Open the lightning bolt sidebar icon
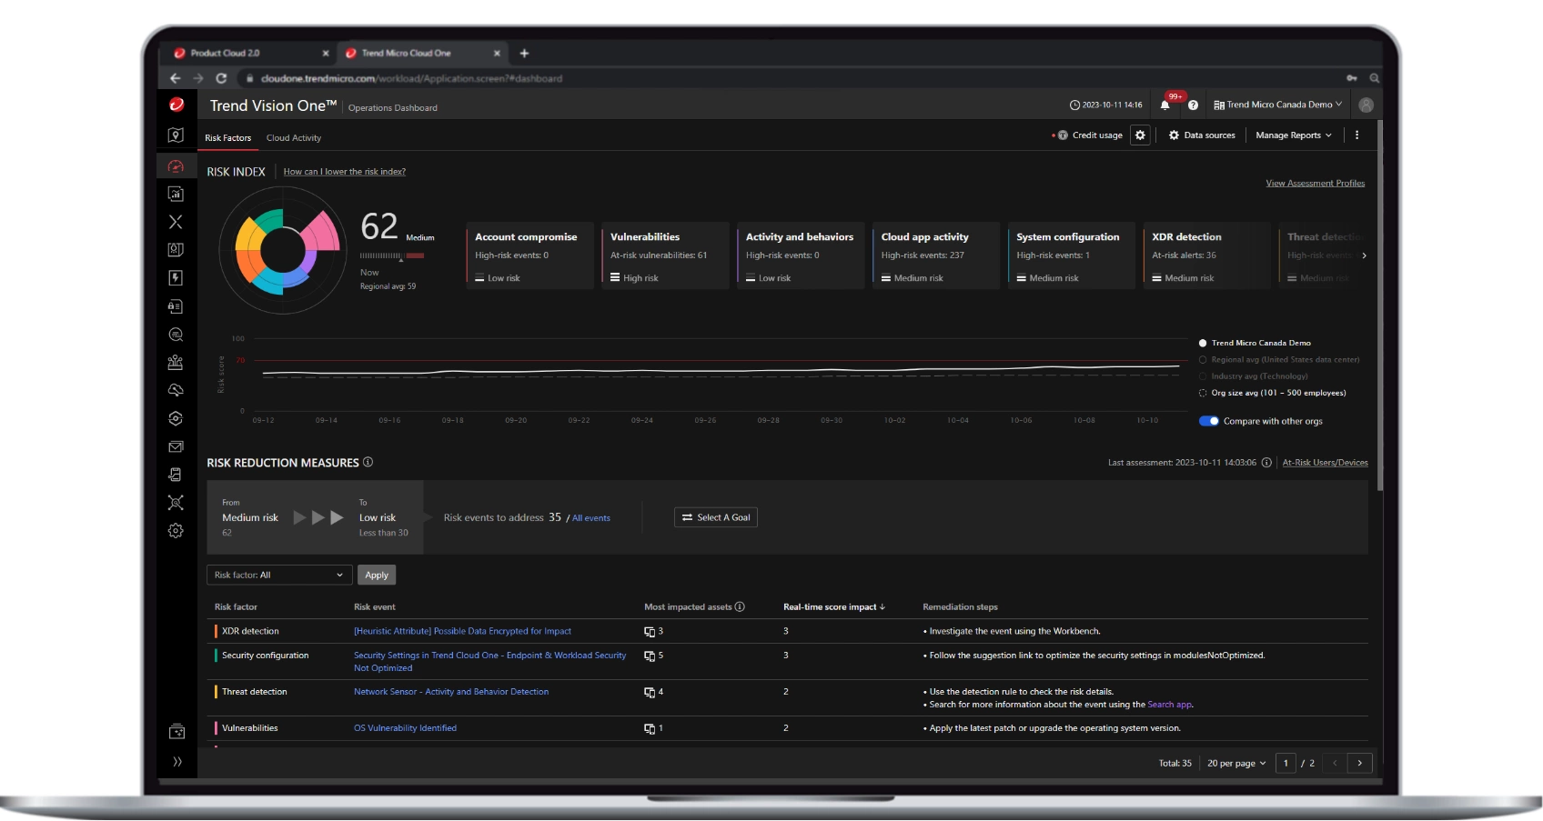Viewport: 1543px width, 821px height. (176, 277)
